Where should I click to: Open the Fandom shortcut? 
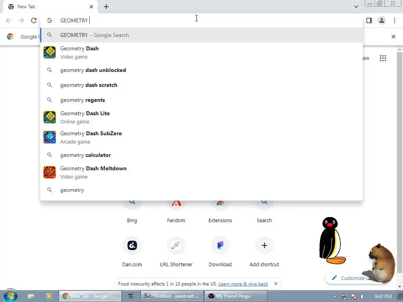point(176,212)
